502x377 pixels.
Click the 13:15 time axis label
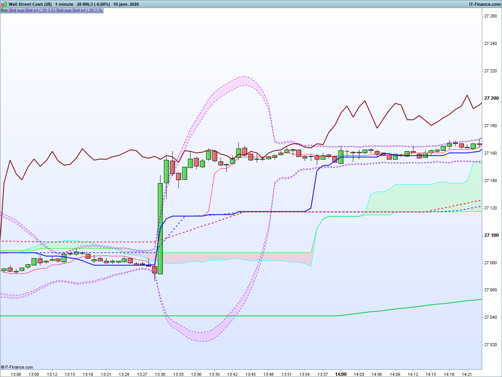[x=70, y=374]
